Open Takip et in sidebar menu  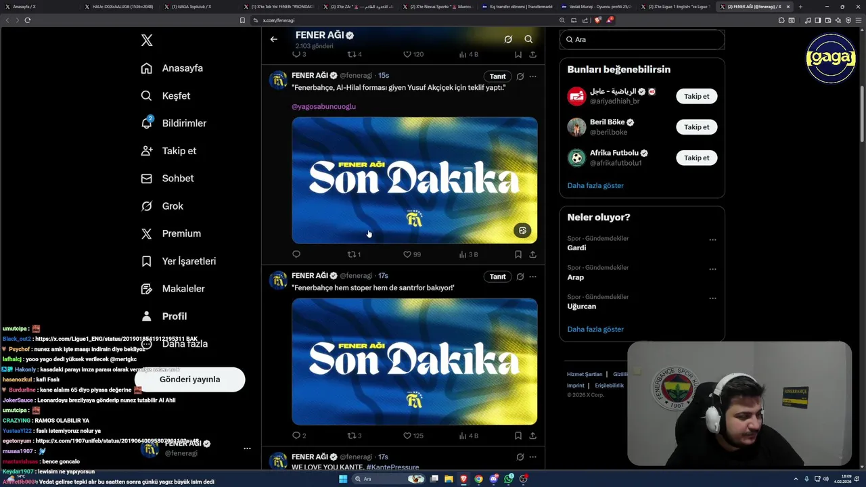point(168,151)
